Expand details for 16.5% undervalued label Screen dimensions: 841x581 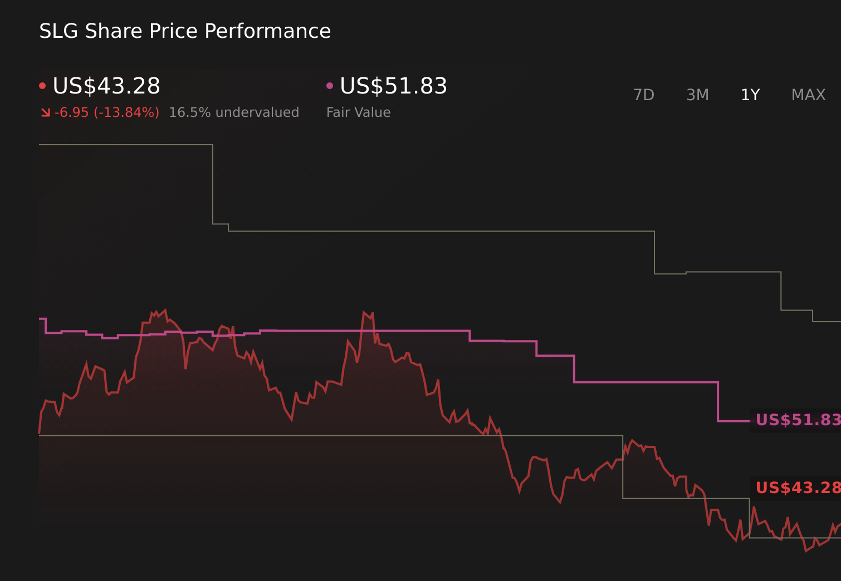click(x=234, y=112)
